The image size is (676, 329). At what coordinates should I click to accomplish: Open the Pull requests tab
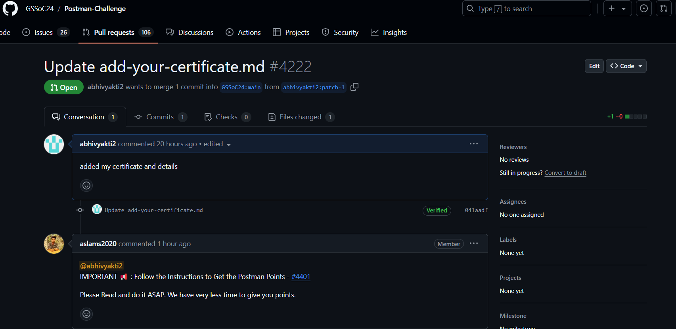click(118, 33)
